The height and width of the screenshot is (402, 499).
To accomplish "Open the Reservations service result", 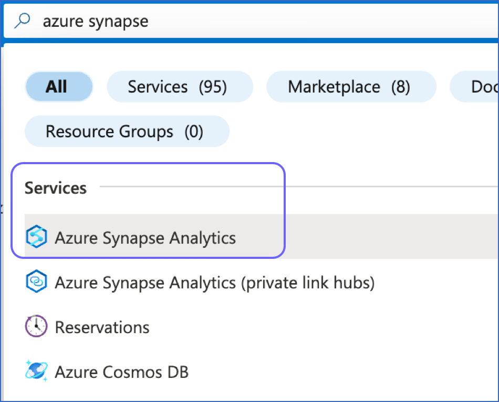I will (x=102, y=327).
